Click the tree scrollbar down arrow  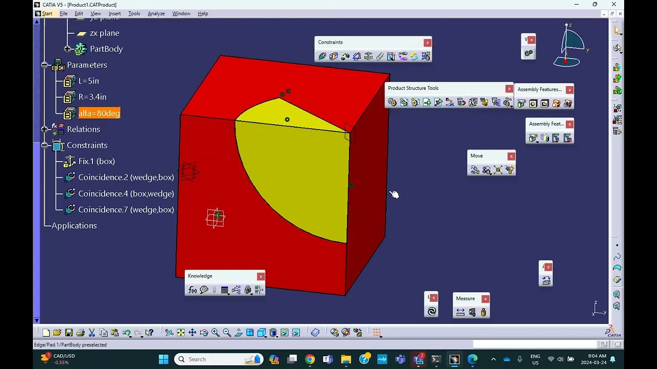[36, 321]
